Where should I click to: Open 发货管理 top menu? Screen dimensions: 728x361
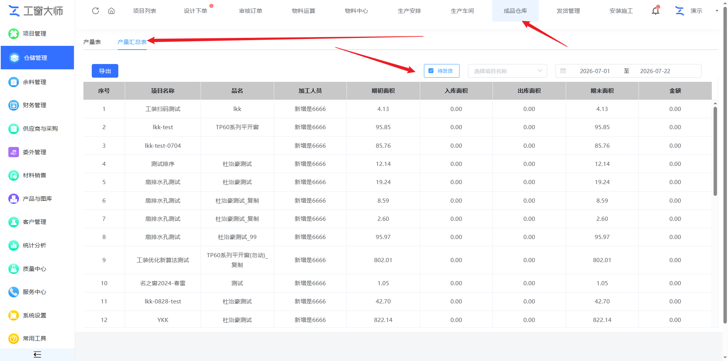(x=568, y=11)
